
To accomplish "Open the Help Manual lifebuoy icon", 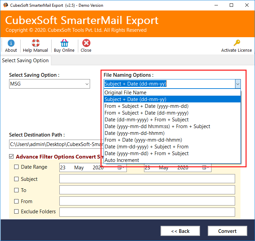I will click(36, 43).
